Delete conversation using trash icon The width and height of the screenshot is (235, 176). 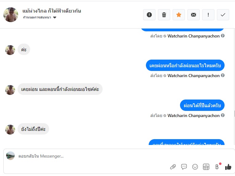click(x=164, y=15)
